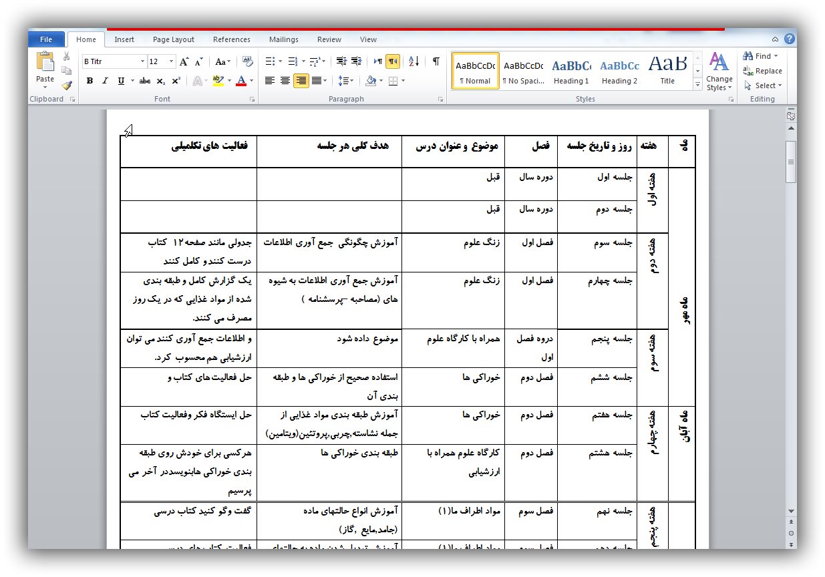Cut selection with the scissors icon

[66, 56]
